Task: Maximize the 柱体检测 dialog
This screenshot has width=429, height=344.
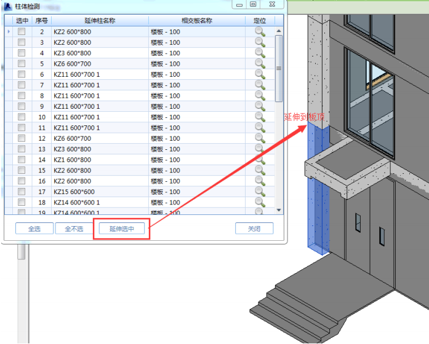Action: tap(254, 4)
